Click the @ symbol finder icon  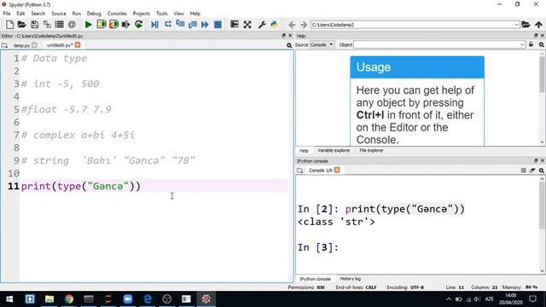[72, 25]
